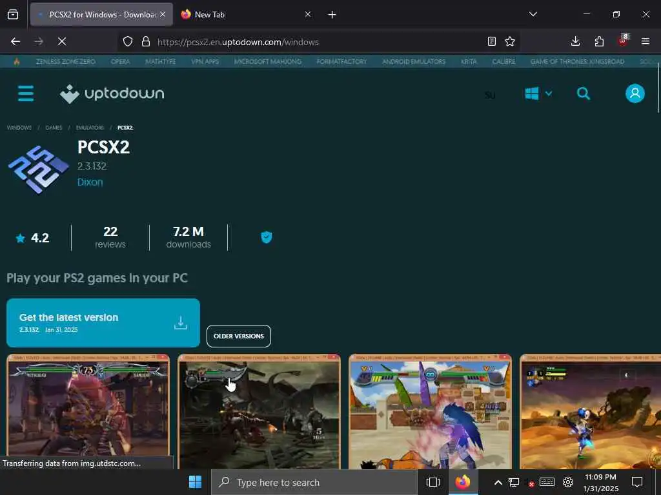Image resolution: width=661 pixels, height=495 pixels.
Task: Open the taskbar settings gear icon
Action: pyautogui.click(x=568, y=482)
